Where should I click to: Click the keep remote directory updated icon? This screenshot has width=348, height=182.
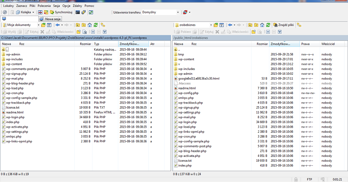tap(91, 12)
